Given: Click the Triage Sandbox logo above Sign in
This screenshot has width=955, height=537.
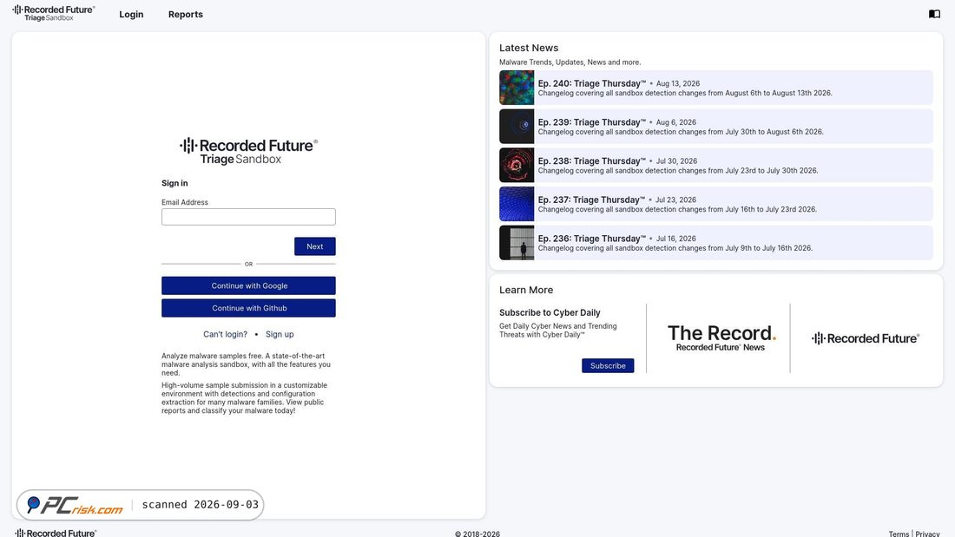Looking at the screenshot, I should 248,151.
